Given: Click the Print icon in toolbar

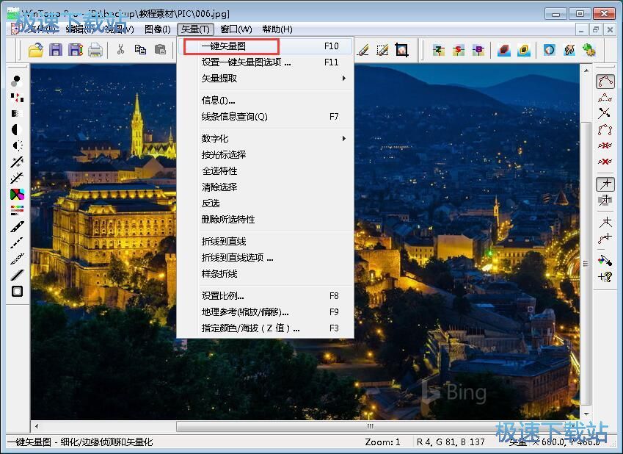Looking at the screenshot, I should (95, 50).
